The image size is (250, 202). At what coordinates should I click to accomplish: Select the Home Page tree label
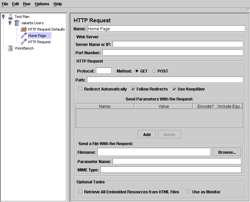[x=37, y=36]
